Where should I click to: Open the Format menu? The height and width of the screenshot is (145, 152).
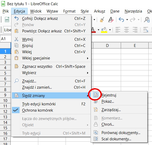click(69, 11)
